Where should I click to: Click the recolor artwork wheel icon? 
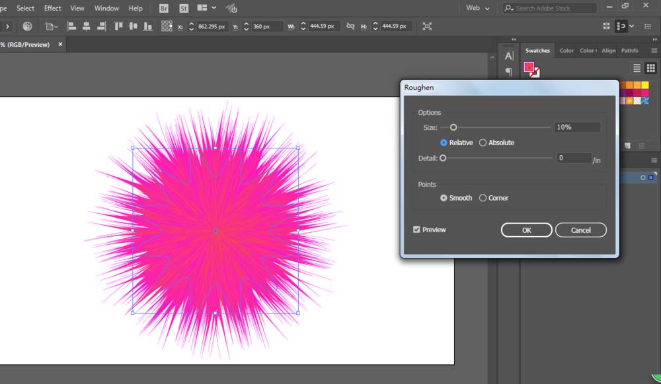27,26
